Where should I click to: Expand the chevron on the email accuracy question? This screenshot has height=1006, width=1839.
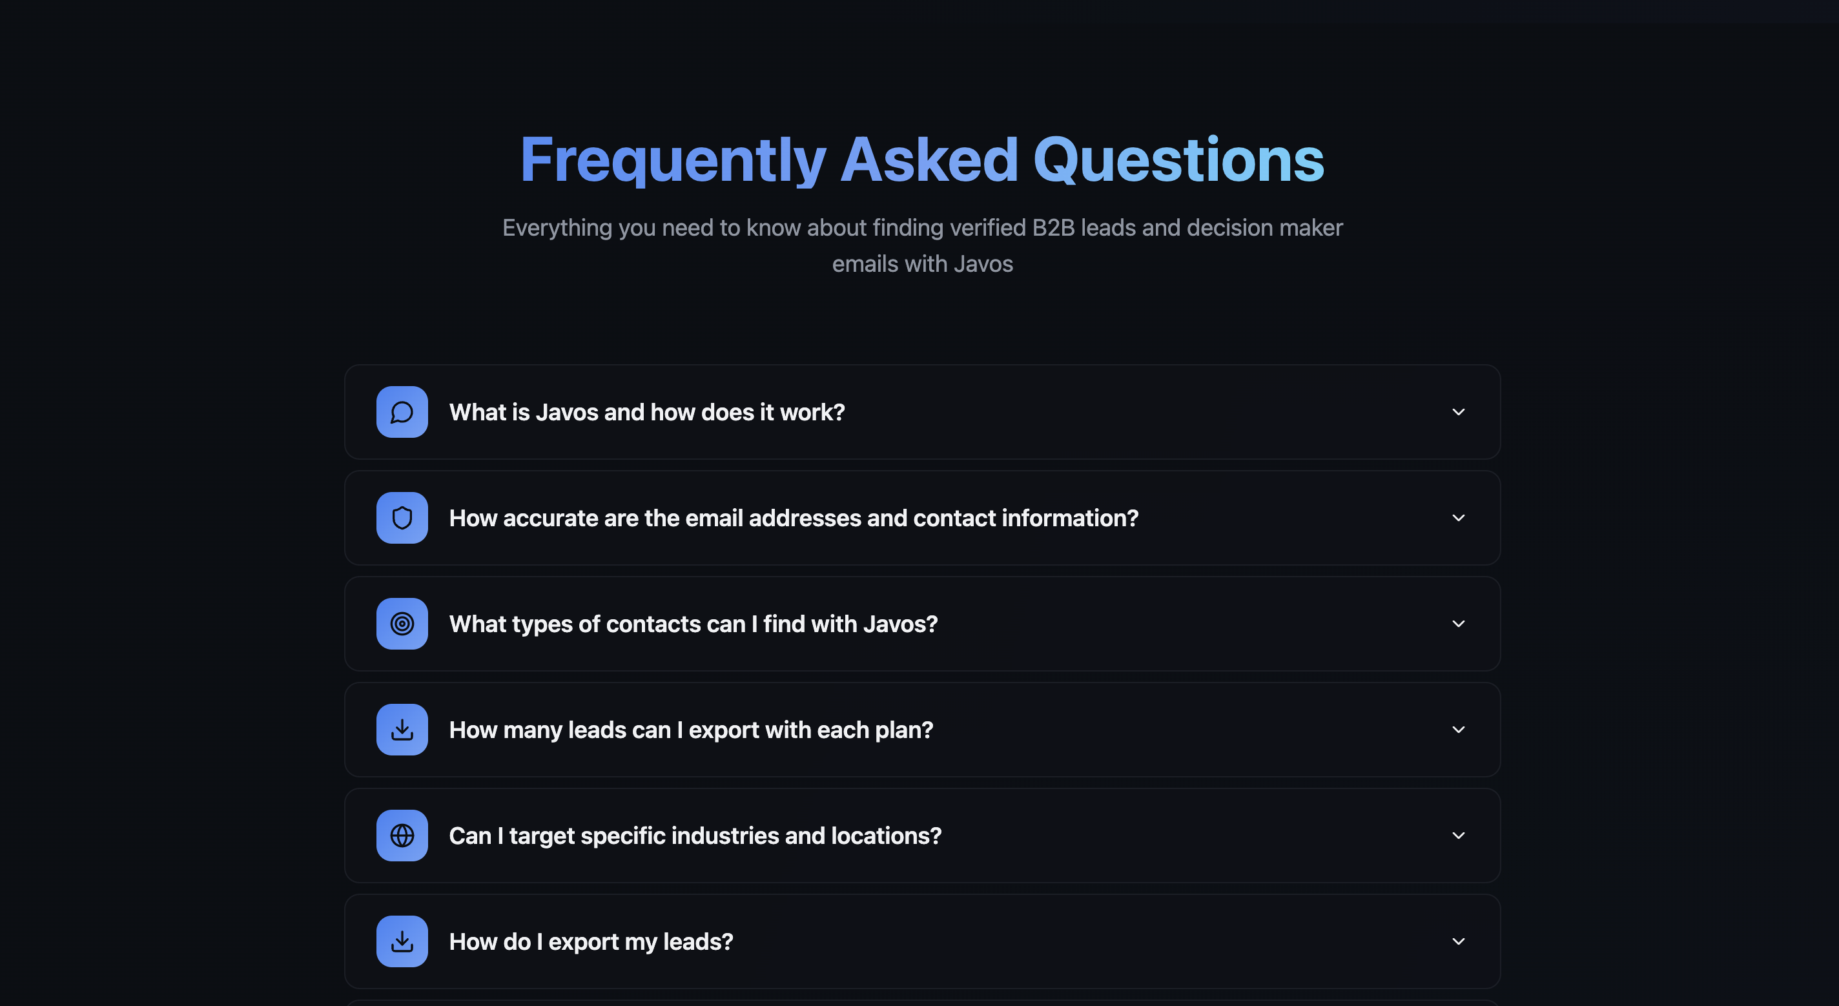pyautogui.click(x=1459, y=518)
